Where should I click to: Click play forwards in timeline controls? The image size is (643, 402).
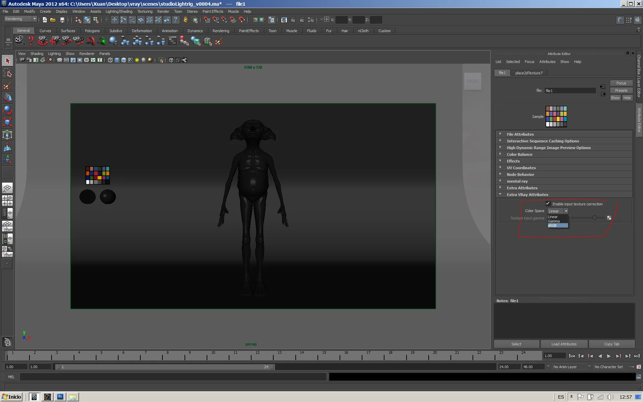(609, 356)
